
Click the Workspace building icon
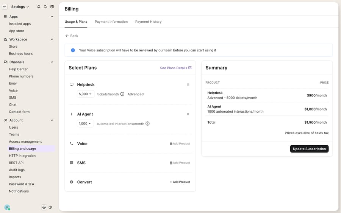[6, 39]
